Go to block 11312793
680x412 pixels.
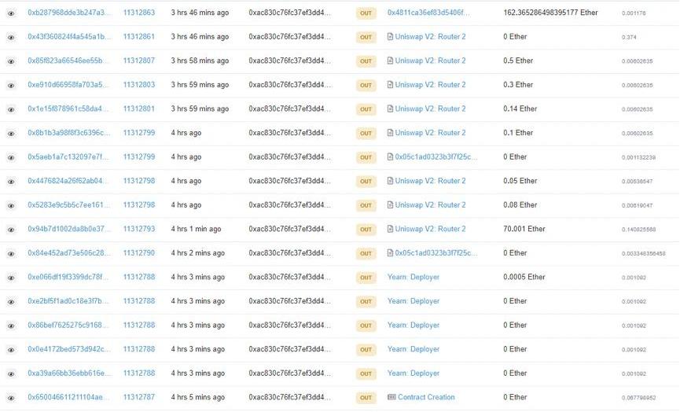coord(138,230)
